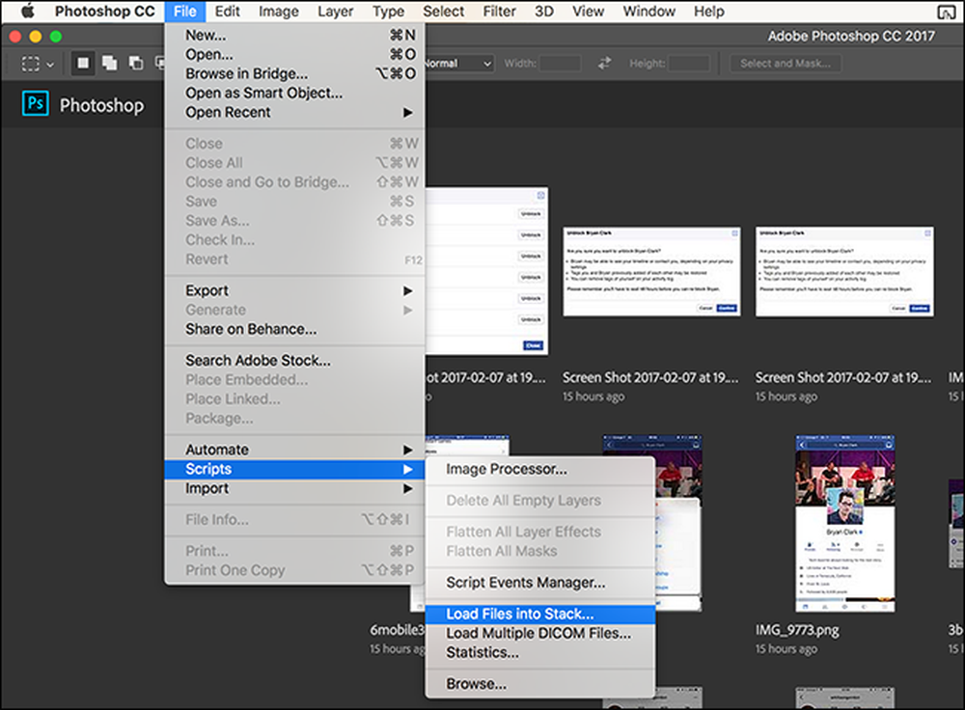Image resolution: width=965 pixels, height=710 pixels.
Task: Open the Filter menu
Action: tap(499, 11)
